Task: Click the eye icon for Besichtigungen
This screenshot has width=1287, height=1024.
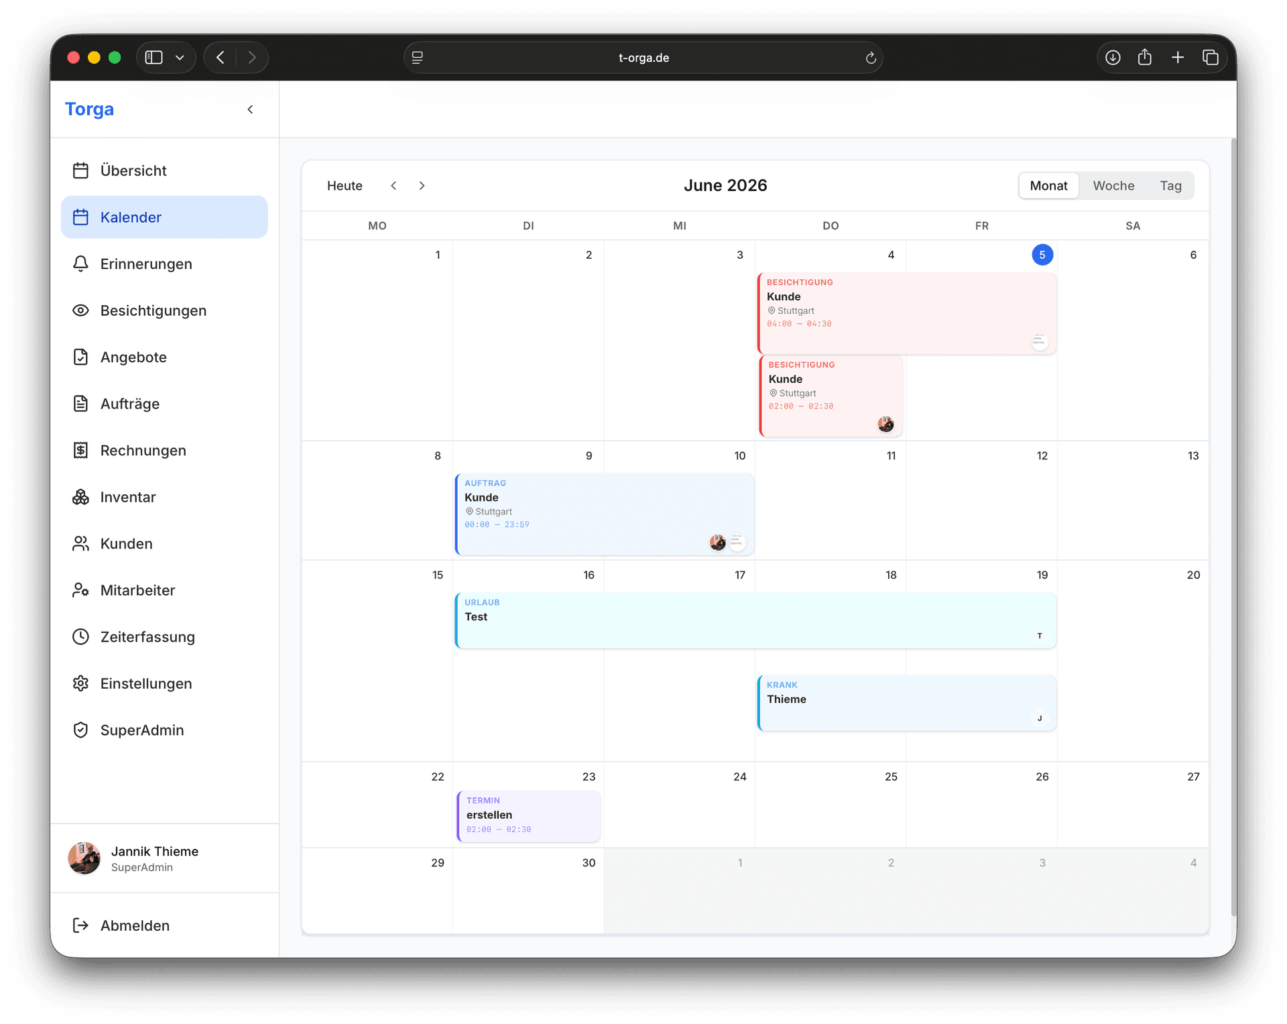Action: [80, 310]
